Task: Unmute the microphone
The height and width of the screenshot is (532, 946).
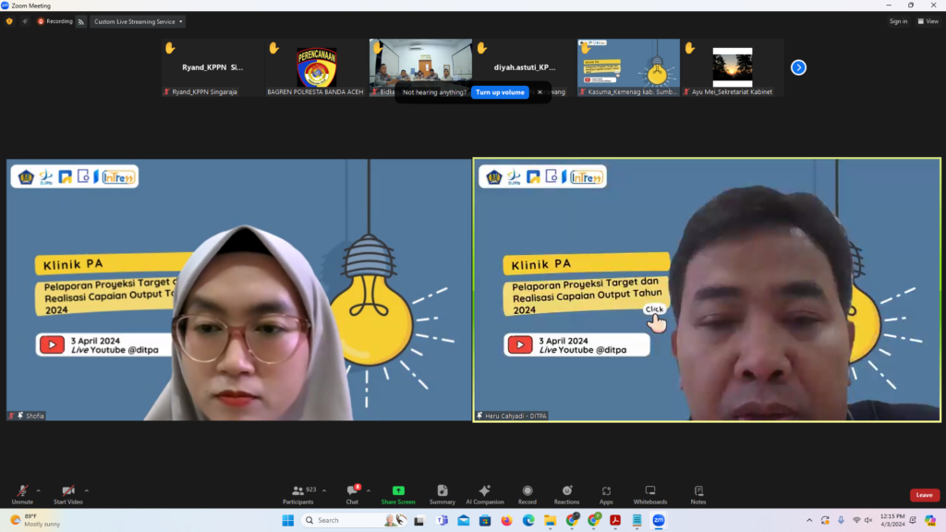Action: (22, 494)
